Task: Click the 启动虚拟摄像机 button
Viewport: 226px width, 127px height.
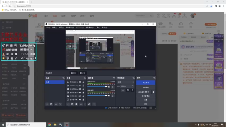Action: [x=144, y=92]
